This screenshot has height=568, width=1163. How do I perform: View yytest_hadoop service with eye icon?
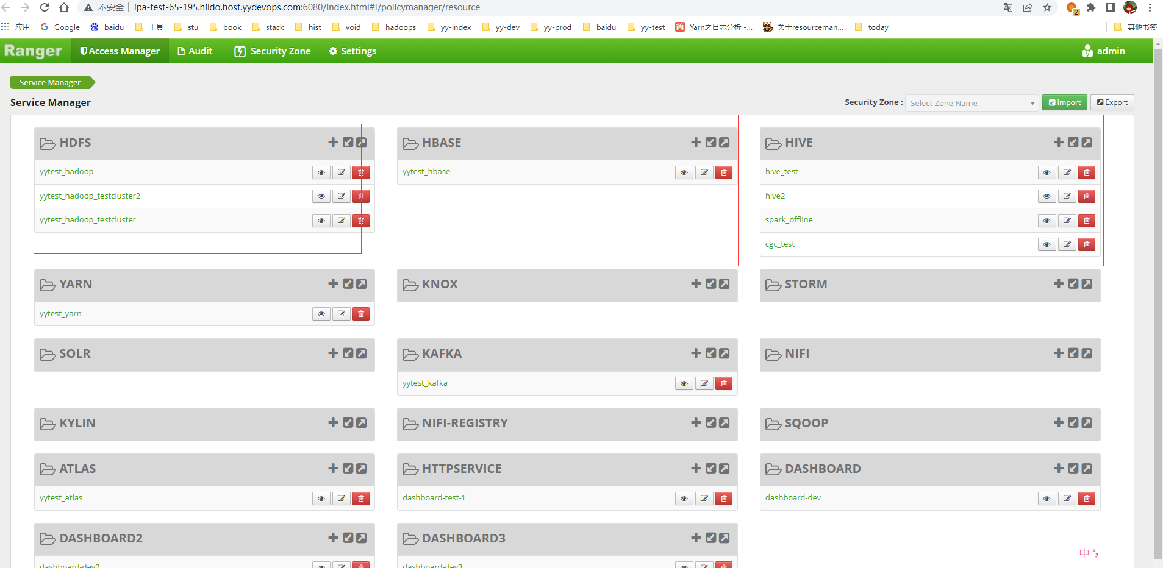click(321, 172)
